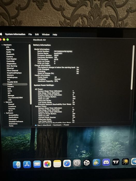Select Extensions under Software
136x181 pixels.
click(x=13, y=124)
